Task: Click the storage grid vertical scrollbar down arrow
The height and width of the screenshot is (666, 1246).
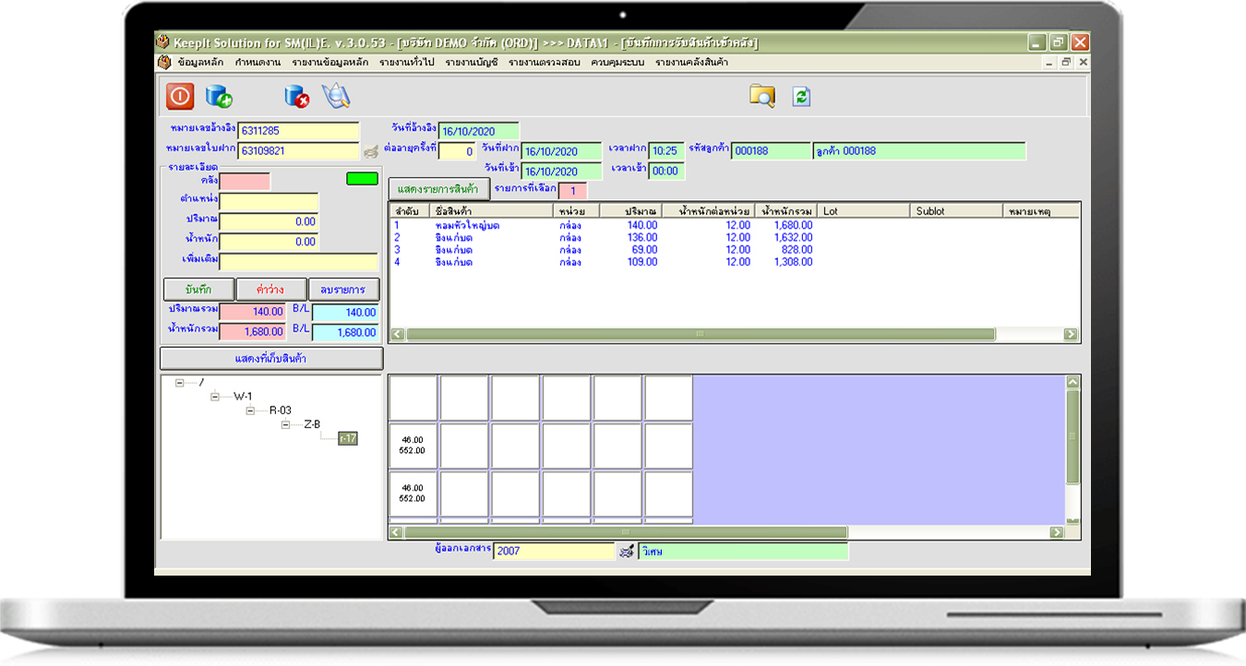Action: point(1072,517)
